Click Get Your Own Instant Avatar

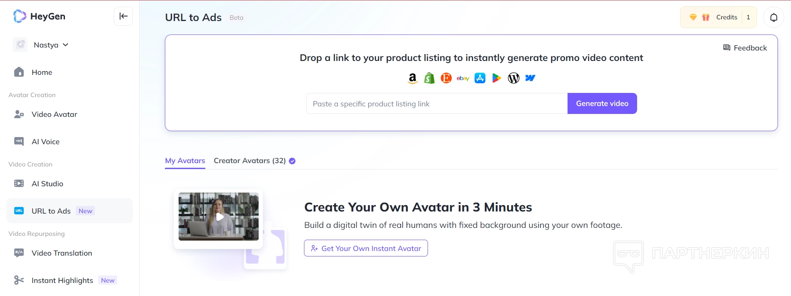pos(366,248)
